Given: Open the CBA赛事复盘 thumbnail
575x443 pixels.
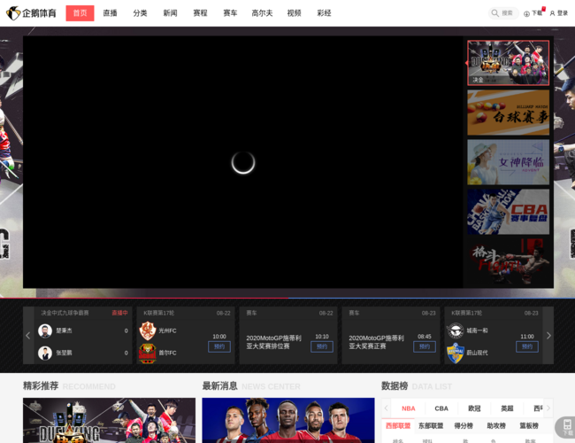Looking at the screenshot, I should [508, 212].
